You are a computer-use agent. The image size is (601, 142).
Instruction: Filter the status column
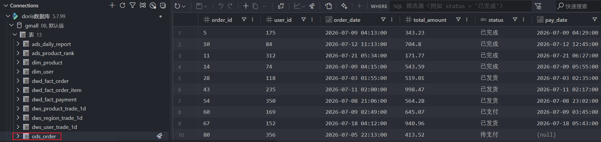(515, 19)
